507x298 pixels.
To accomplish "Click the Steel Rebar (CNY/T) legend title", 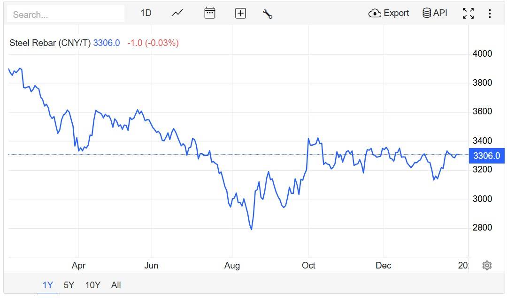I will click(x=50, y=43).
